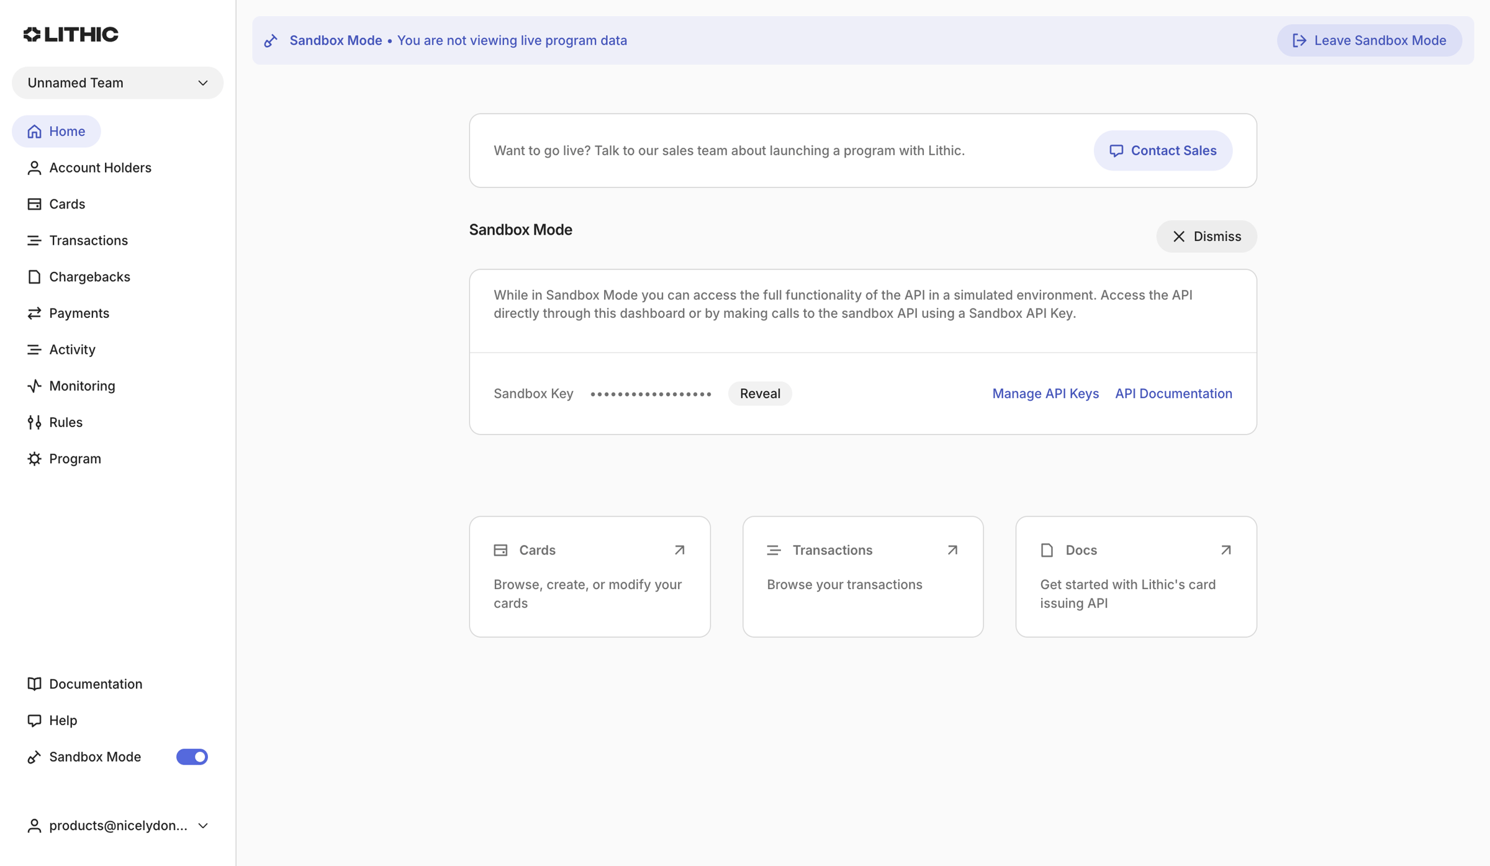Click the Cards tile arrow icon
This screenshot has height=866, width=1490.
coord(679,550)
